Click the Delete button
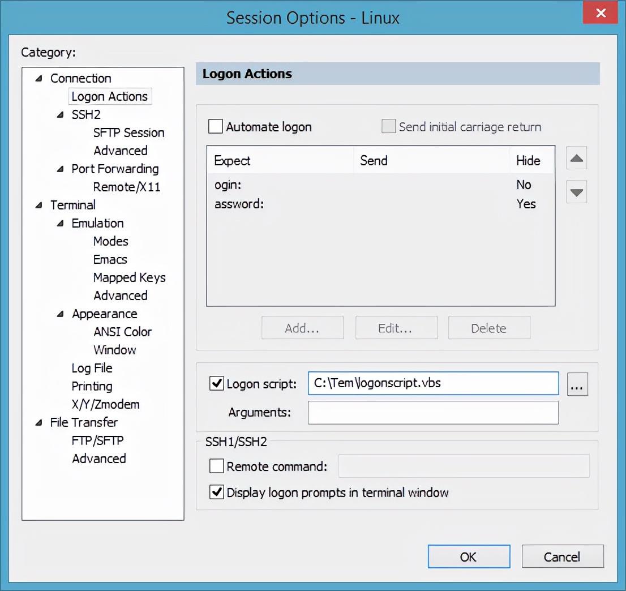Viewport: 626px width, 591px height. click(489, 328)
